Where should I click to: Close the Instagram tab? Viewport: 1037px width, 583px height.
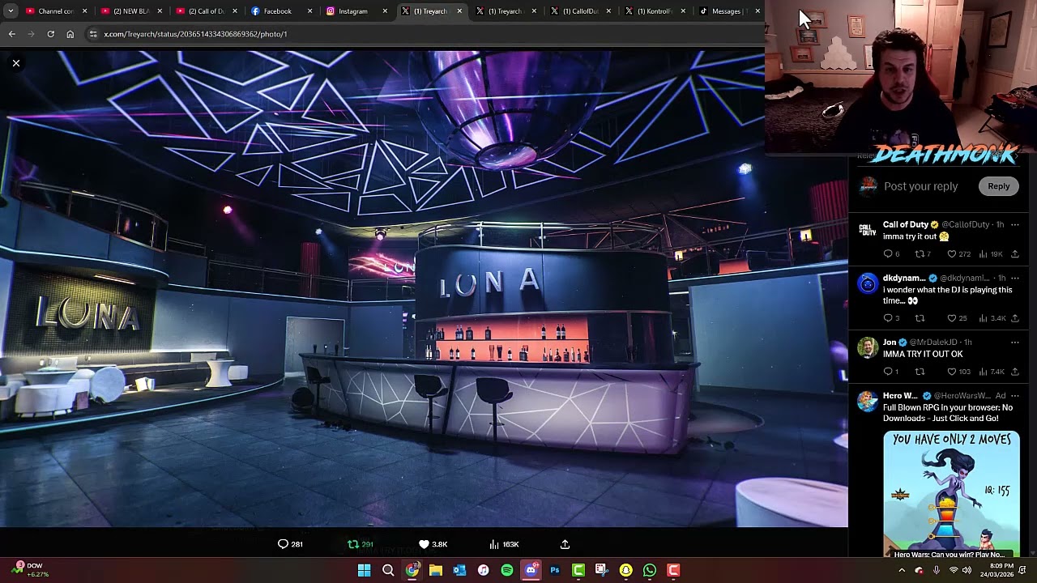(384, 11)
